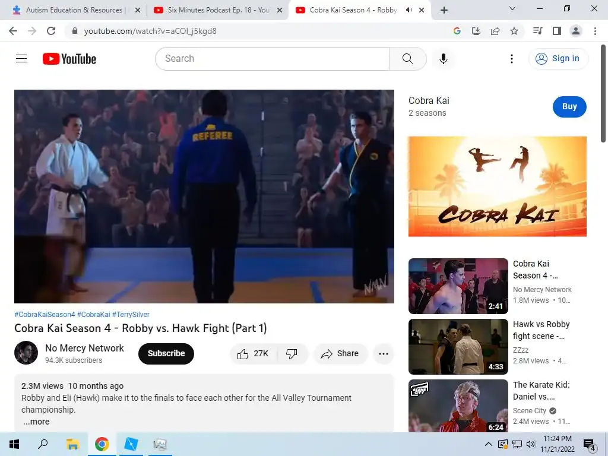Image resolution: width=608 pixels, height=456 pixels.
Task: Open a new browser tab
Action: [x=444, y=10]
